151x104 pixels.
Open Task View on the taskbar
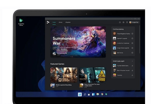89,95
